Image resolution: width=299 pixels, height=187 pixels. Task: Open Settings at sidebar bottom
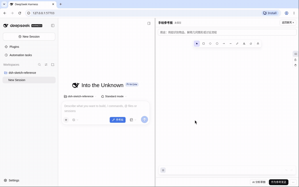point(11,180)
